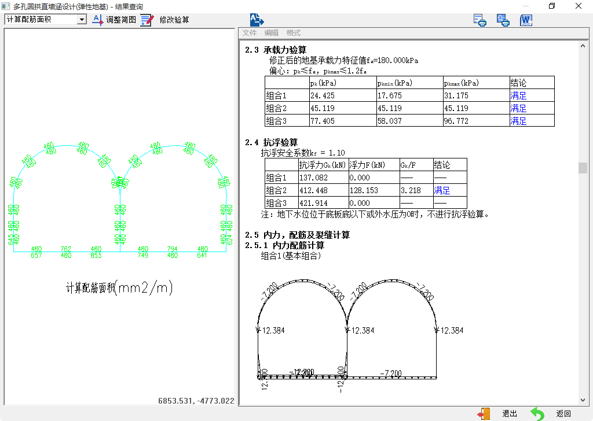Click the cell value 128.153

click(x=364, y=190)
